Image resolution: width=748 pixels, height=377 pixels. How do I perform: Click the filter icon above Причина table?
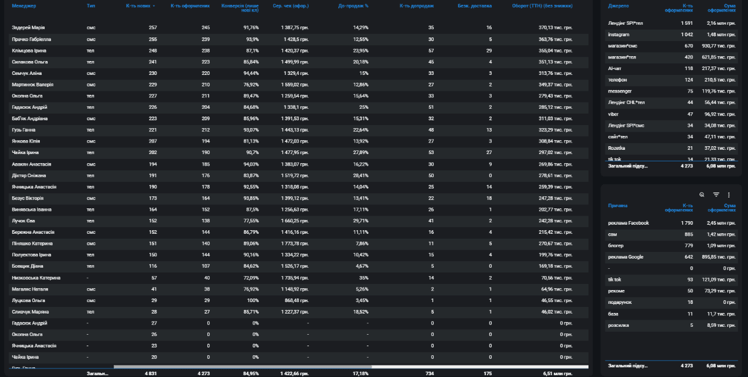716,195
